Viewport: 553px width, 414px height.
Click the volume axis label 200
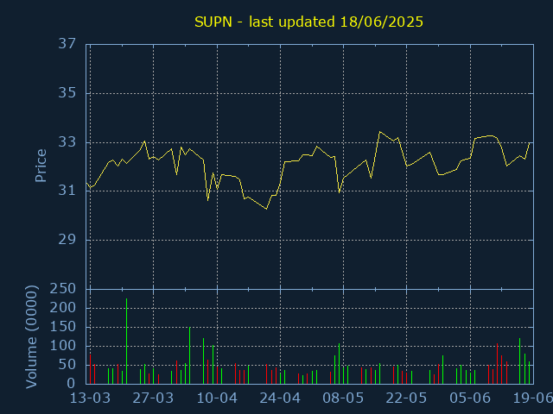coord(63,308)
